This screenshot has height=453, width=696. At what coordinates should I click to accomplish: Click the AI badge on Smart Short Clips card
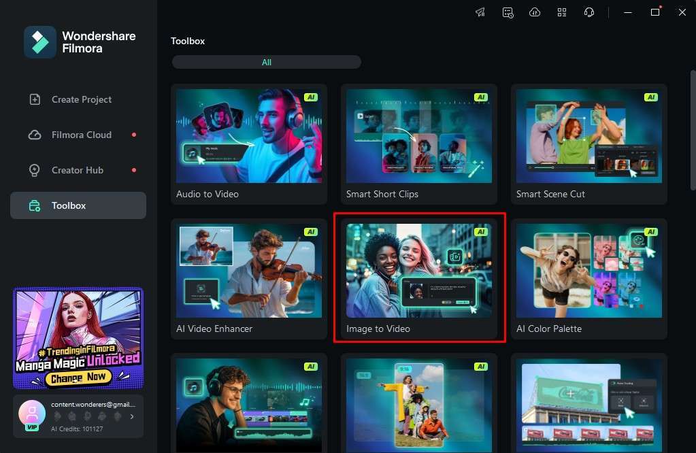click(x=481, y=97)
